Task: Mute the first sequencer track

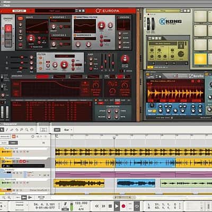Action: point(14,152)
